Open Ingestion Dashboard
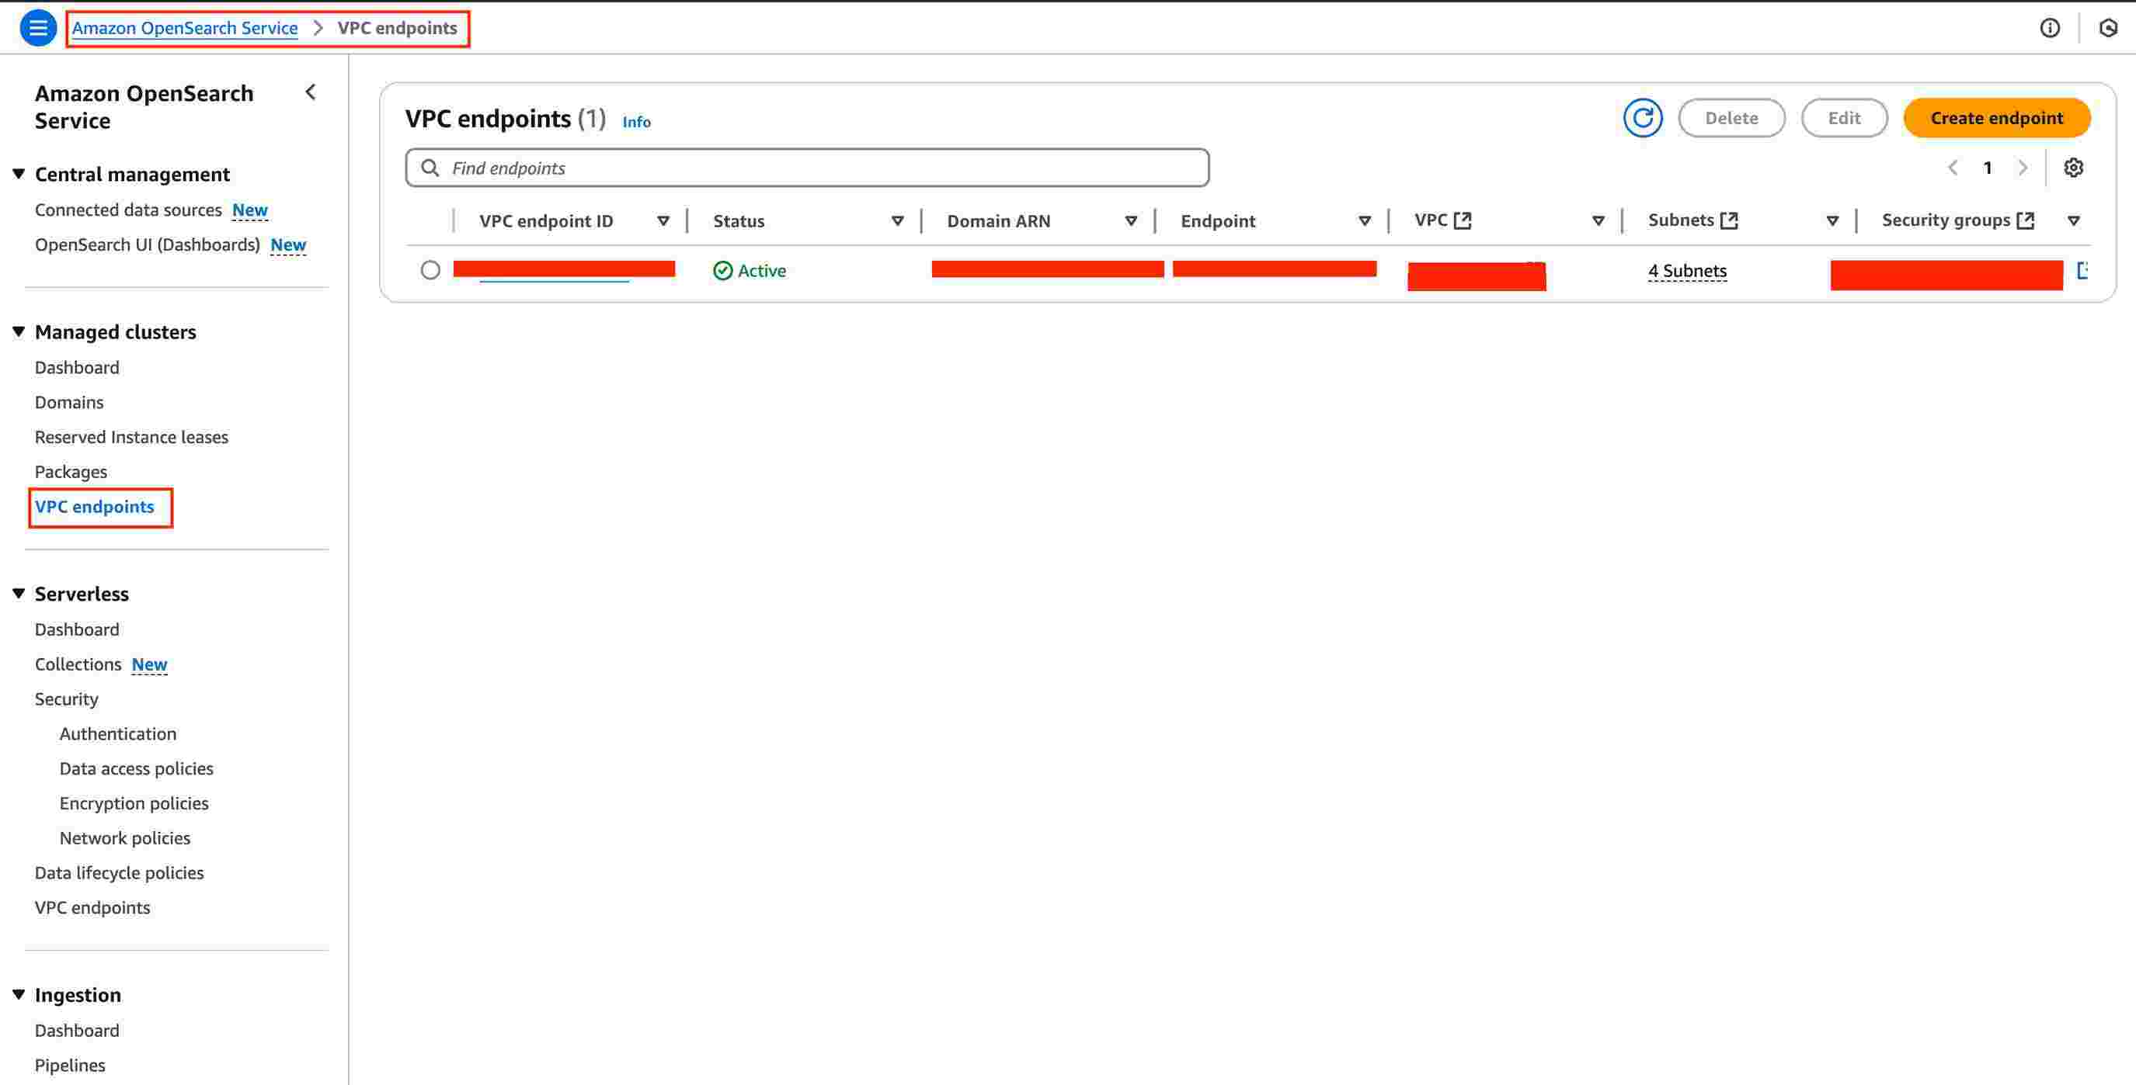 pyautogui.click(x=77, y=1031)
